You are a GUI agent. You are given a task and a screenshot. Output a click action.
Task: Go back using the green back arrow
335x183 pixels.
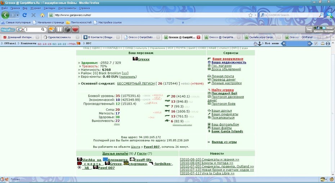5,15
